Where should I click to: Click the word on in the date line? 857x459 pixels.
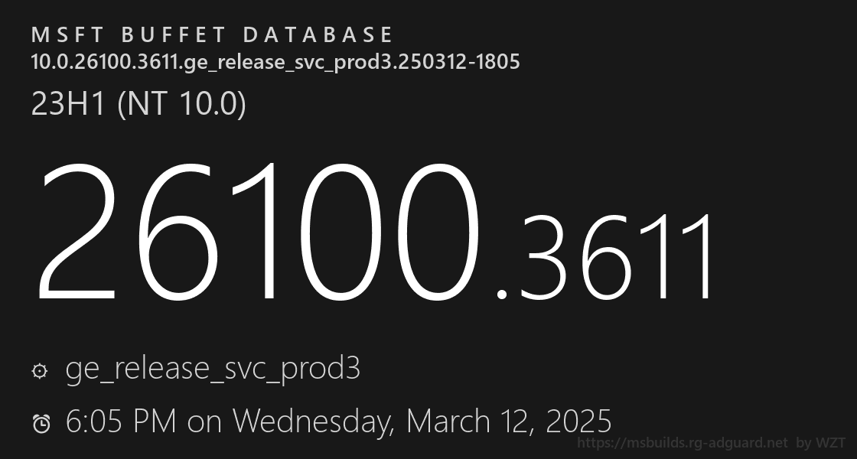pyautogui.click(x=204, y=424)
